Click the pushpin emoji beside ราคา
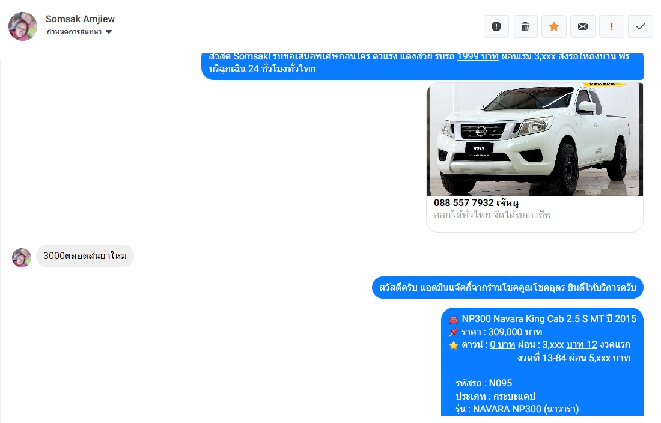 454,332
